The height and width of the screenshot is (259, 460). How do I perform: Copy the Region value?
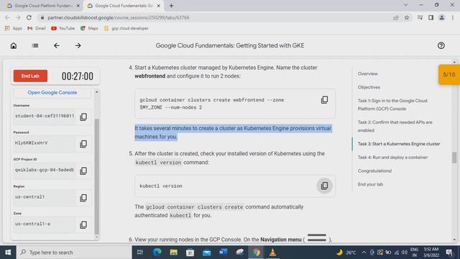tap(83, 198)
